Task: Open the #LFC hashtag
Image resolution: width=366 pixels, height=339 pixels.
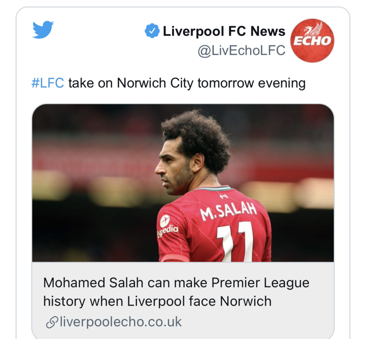Action: 48,83
